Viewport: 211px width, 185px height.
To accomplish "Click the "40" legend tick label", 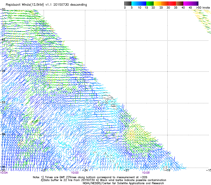I will [183, 8].
